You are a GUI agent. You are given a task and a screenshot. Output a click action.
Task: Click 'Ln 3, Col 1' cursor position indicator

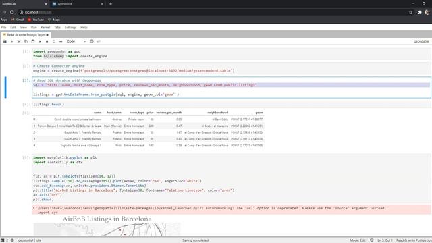coord(385,240)
